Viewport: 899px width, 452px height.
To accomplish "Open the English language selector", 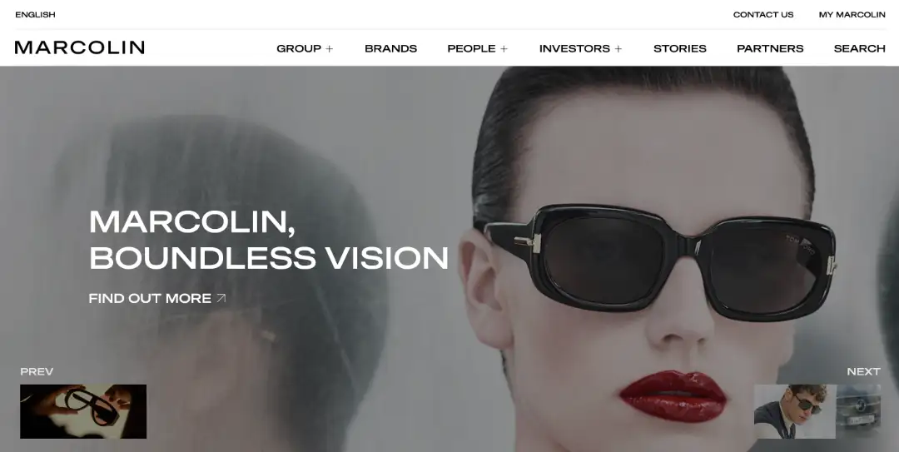I will tap(36, 14).
